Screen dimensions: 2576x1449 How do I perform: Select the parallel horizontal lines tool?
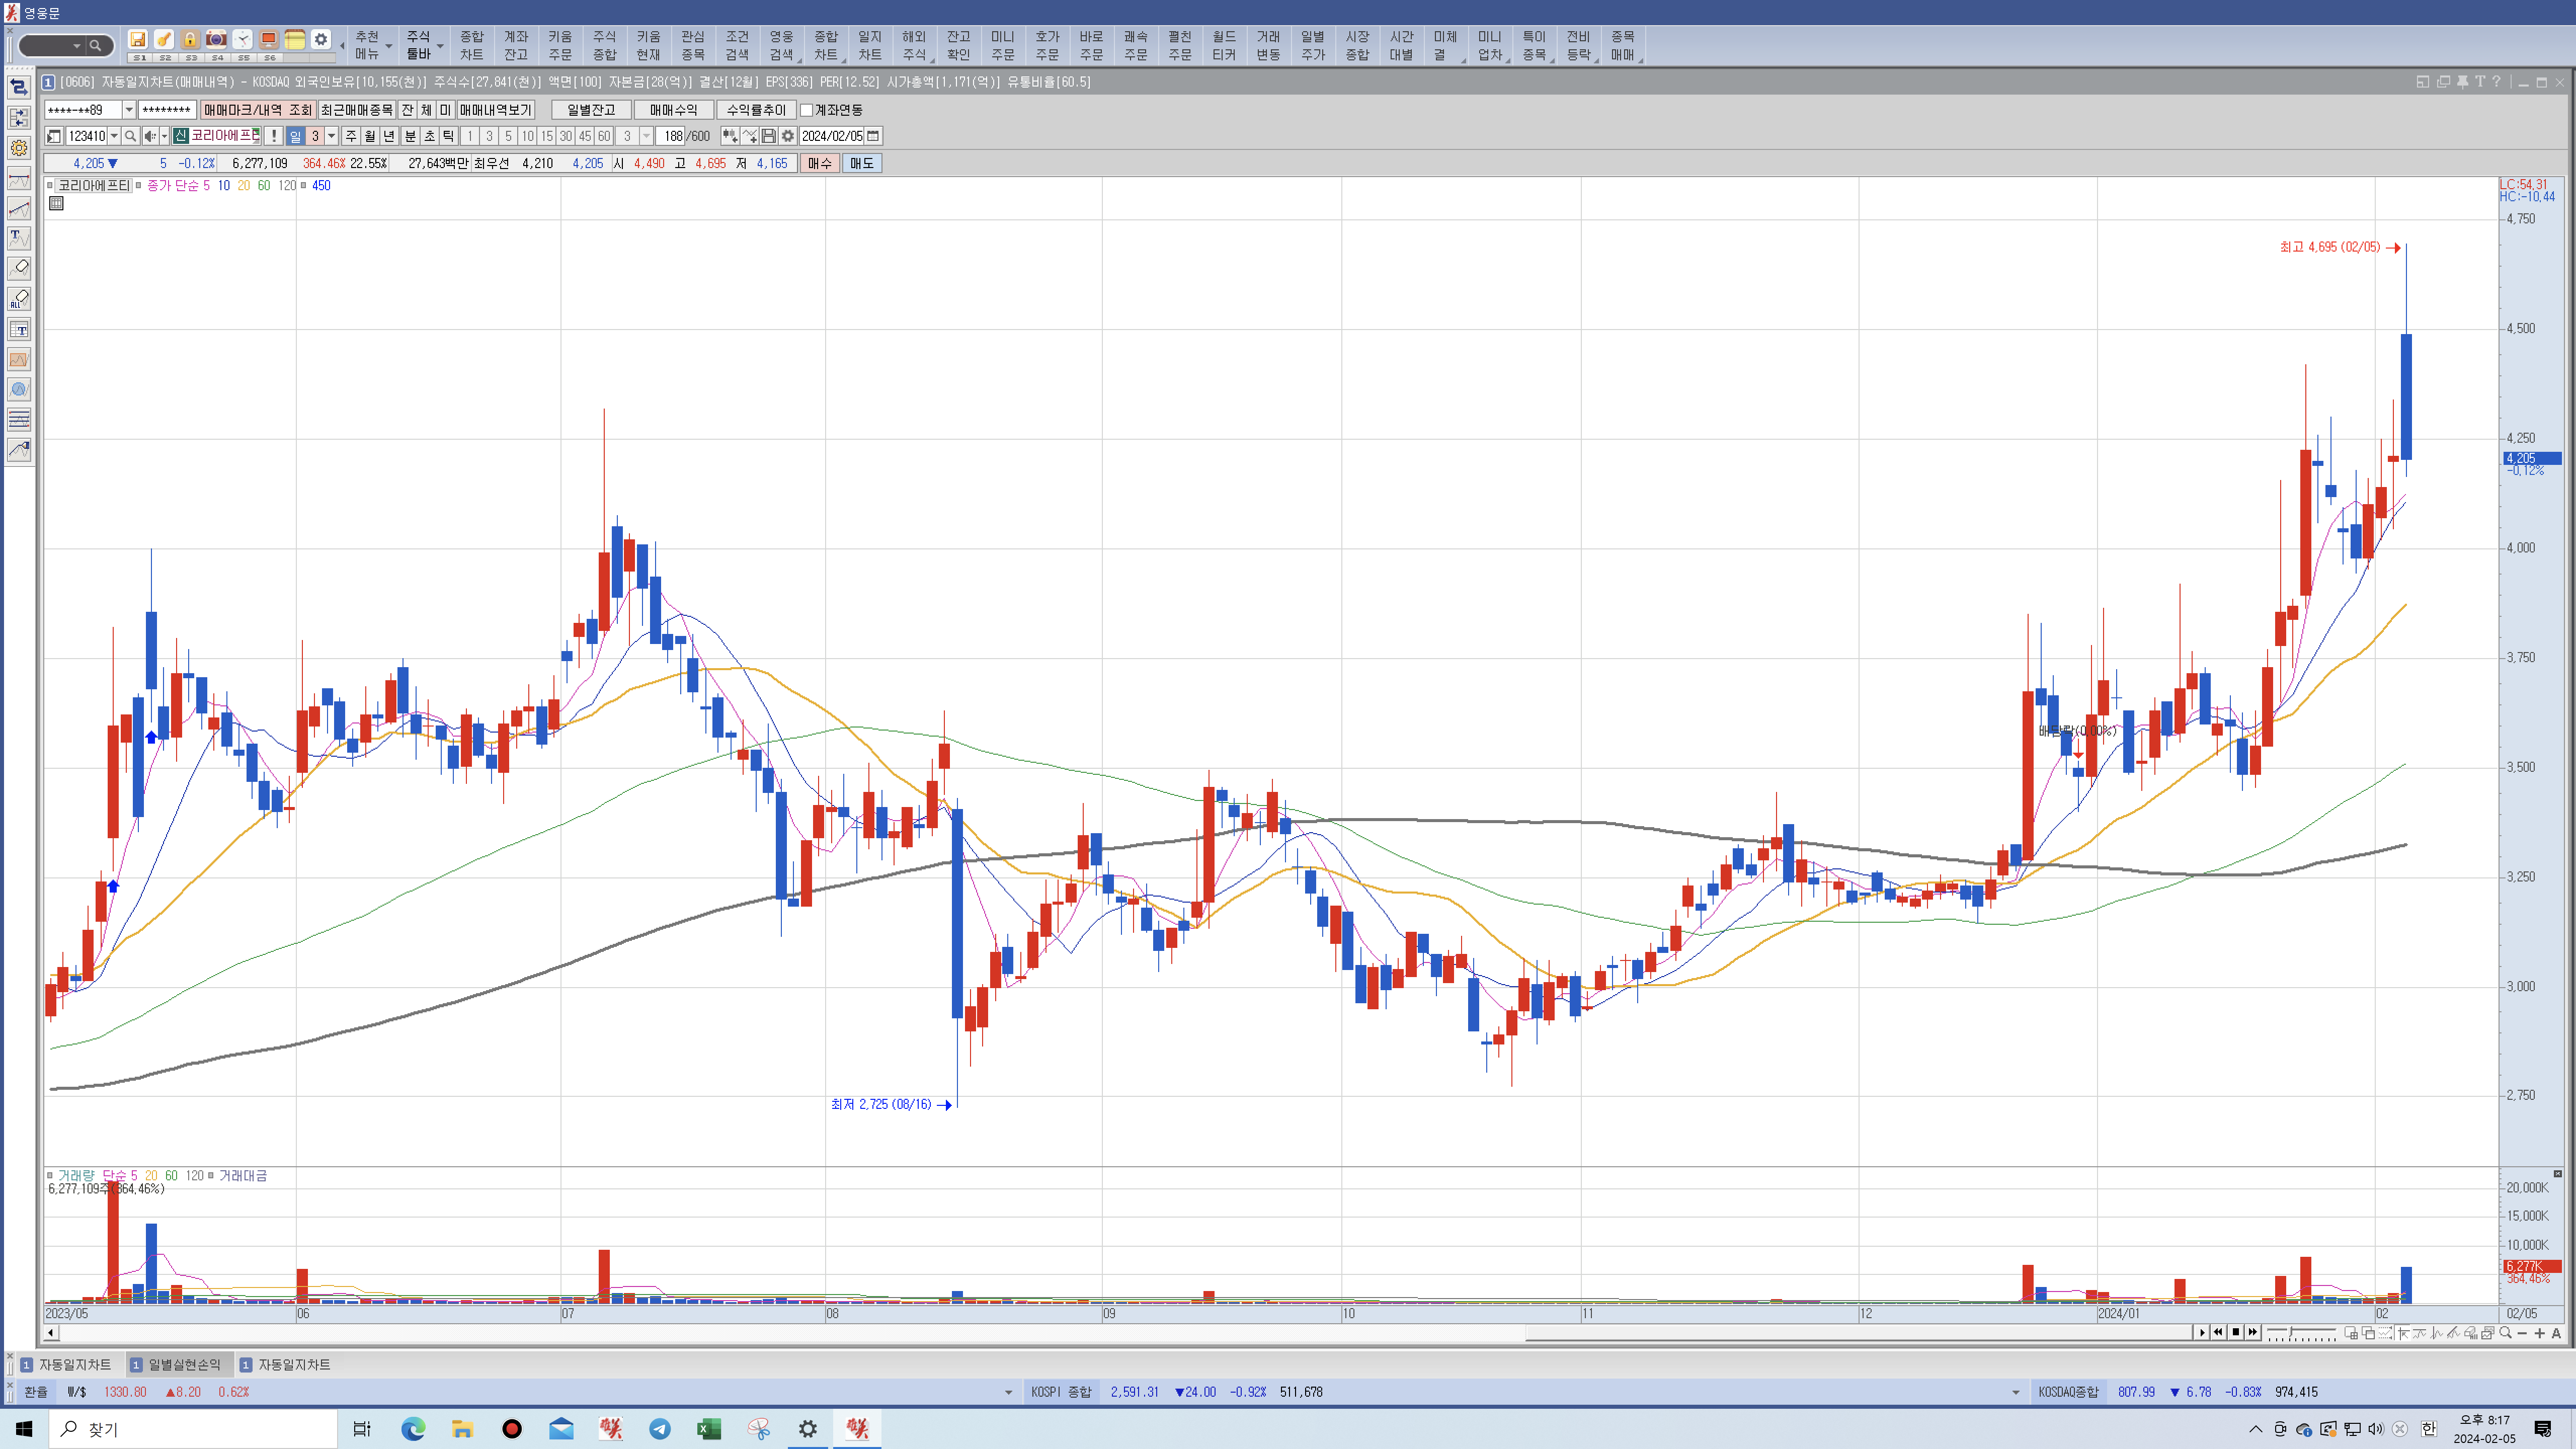(x=19, y=419)
